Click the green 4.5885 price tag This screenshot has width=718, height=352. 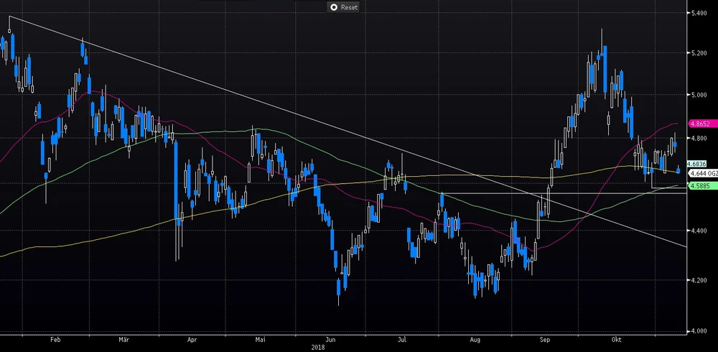(x=699, y=185)
